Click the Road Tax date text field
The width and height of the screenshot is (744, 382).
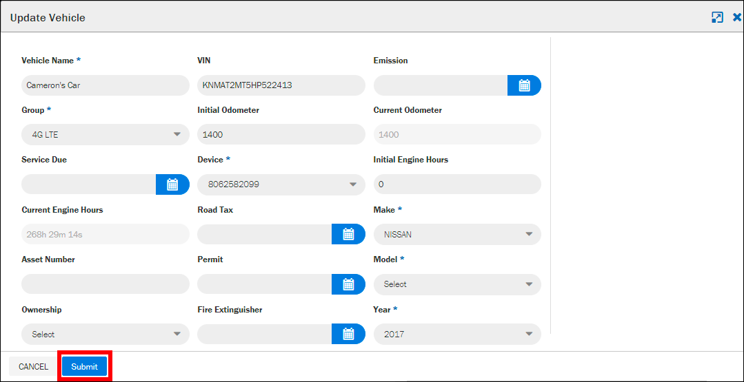coord(264,234)
